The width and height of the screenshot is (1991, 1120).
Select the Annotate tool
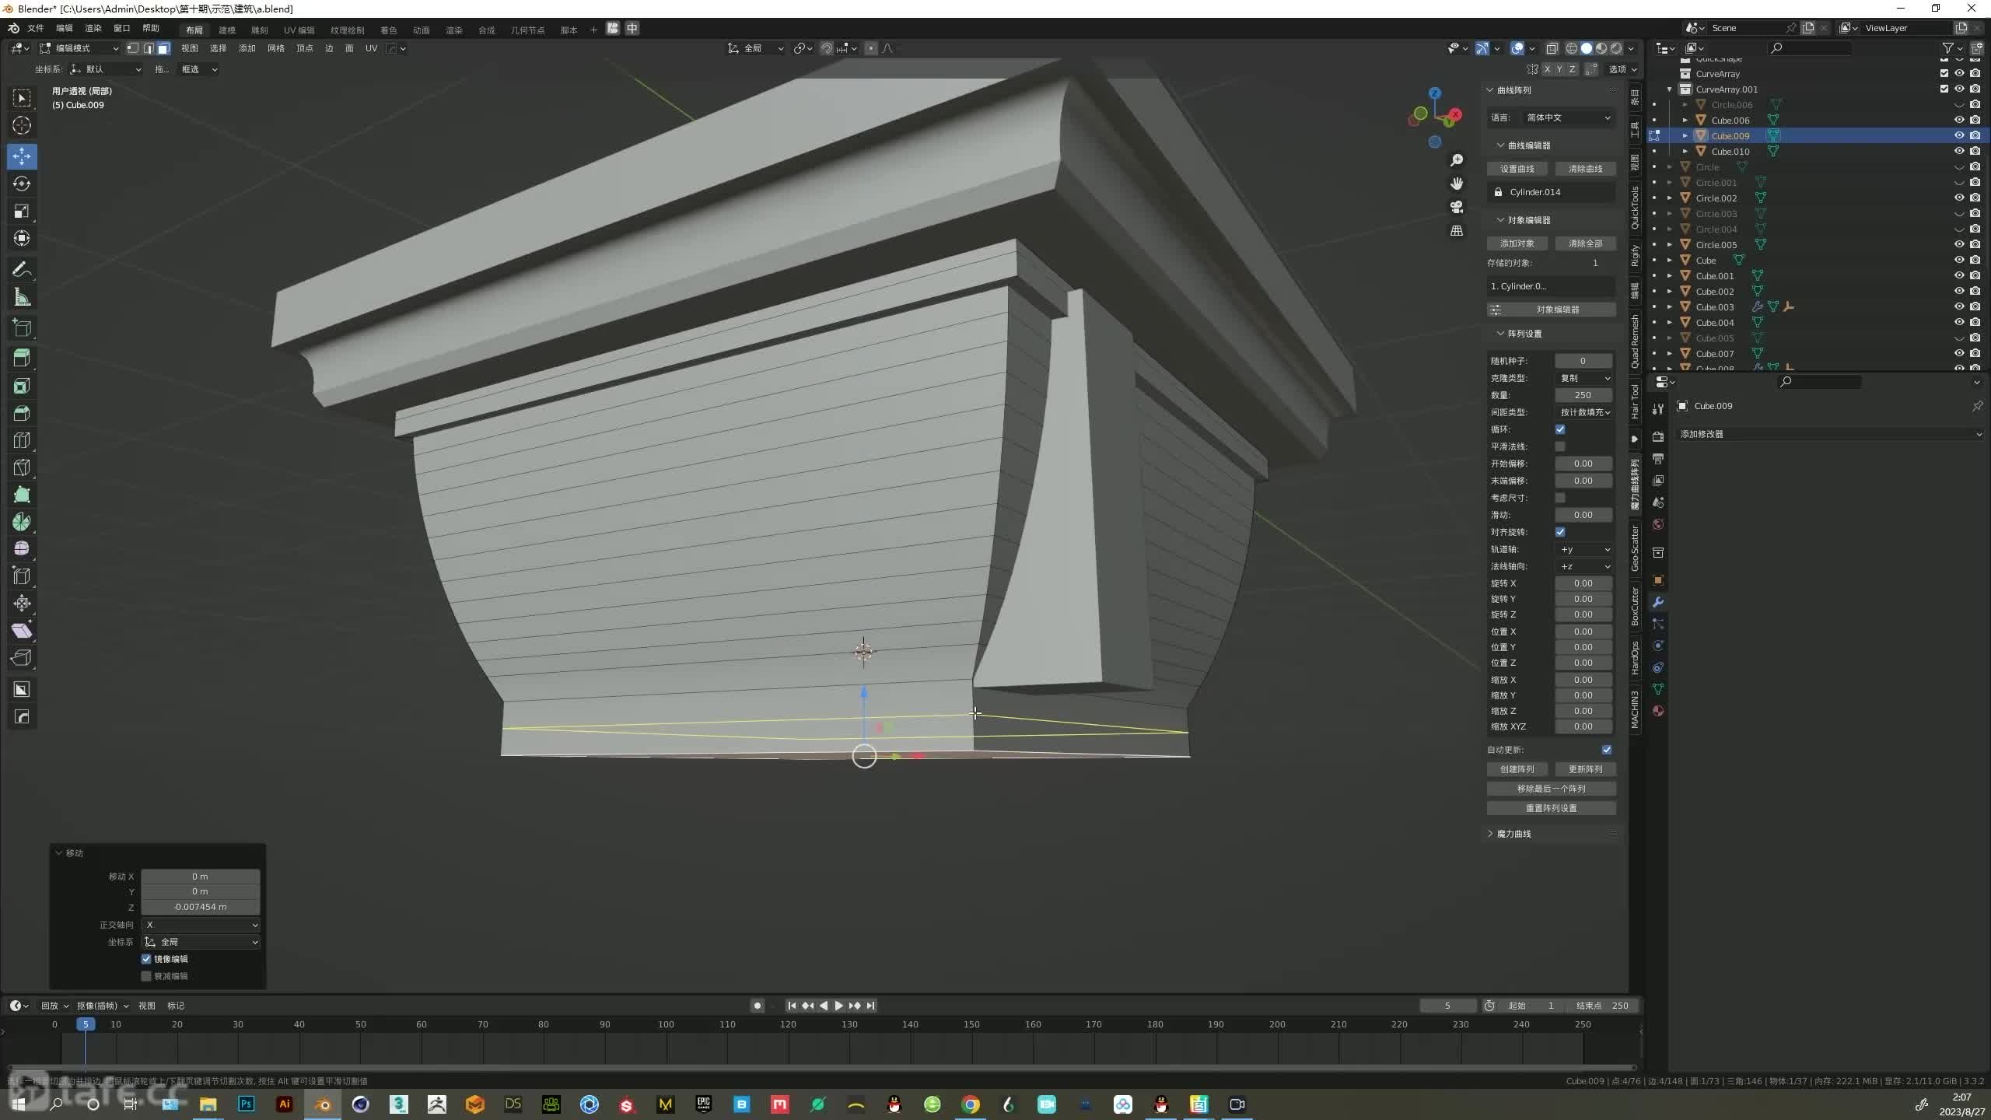coord(22,269)
